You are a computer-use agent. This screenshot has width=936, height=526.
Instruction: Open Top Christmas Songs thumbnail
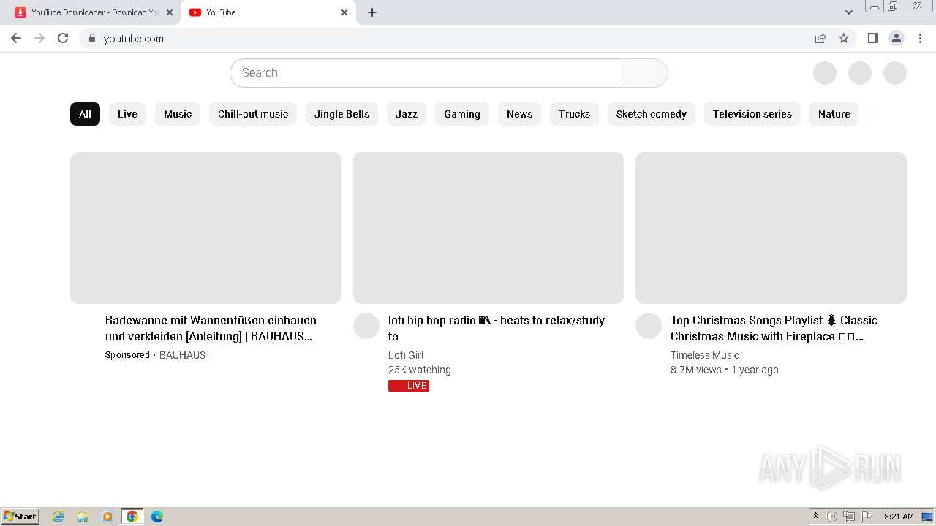[771, 228]
